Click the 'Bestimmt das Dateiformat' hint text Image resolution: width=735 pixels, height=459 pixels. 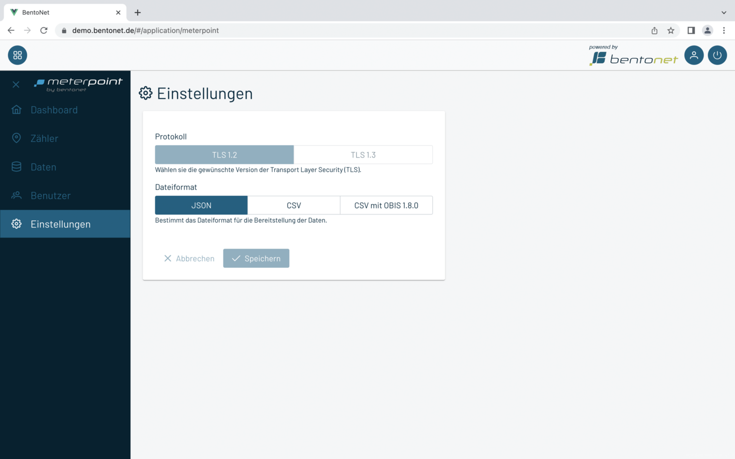[x=241, y=220]
